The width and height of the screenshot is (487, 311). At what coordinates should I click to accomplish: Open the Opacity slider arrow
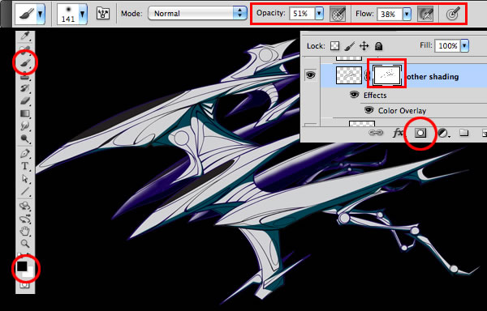pyautogui.click(x=319, y=14)
